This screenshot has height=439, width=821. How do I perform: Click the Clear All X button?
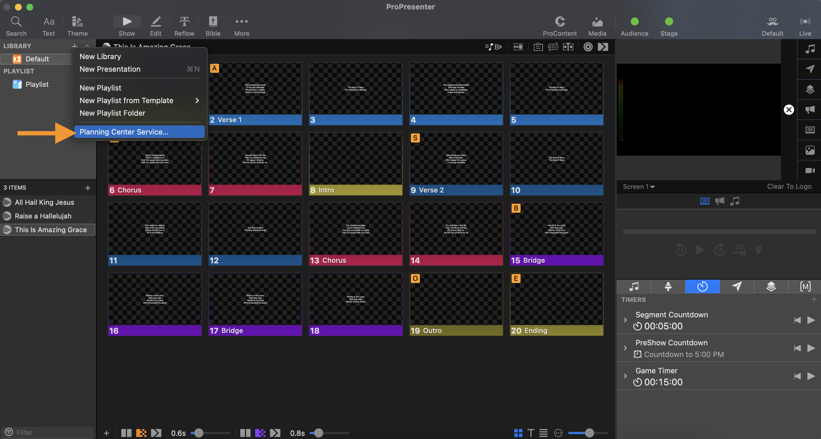(x=789, y=110)
